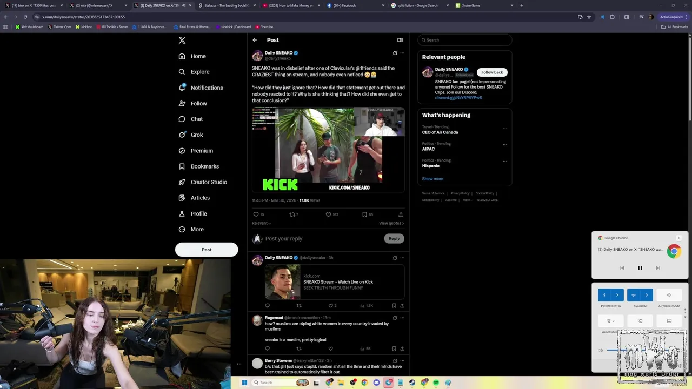Viewport: 692px width, 389px height.
Task: Pause media in Chrome media panel
Action: 640,268
